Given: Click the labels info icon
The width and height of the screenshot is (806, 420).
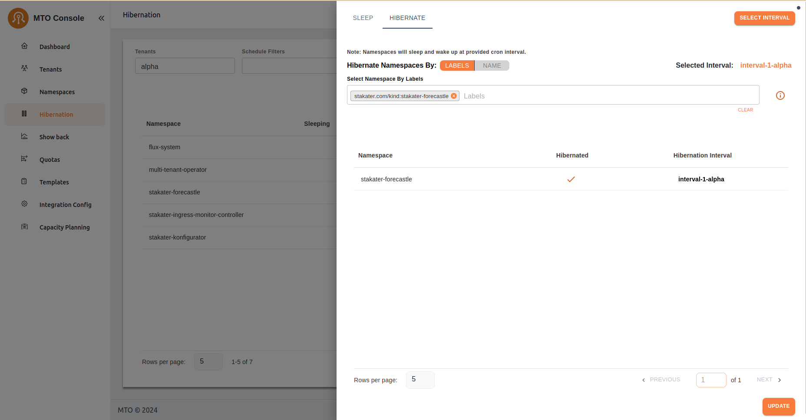Looking at the screenshot, I should point(780,95).
